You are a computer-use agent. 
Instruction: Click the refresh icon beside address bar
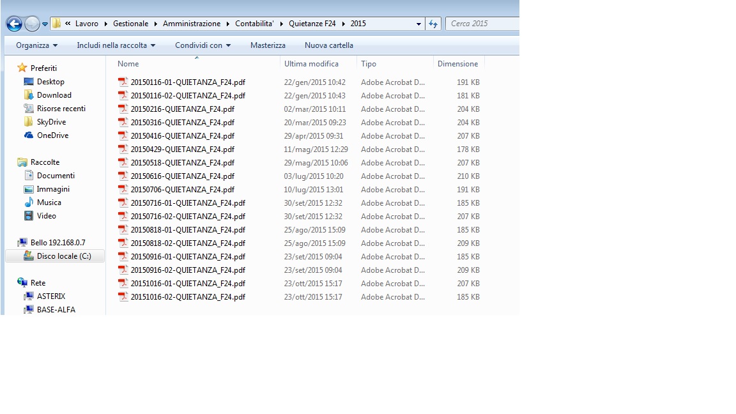click(433, 24)
